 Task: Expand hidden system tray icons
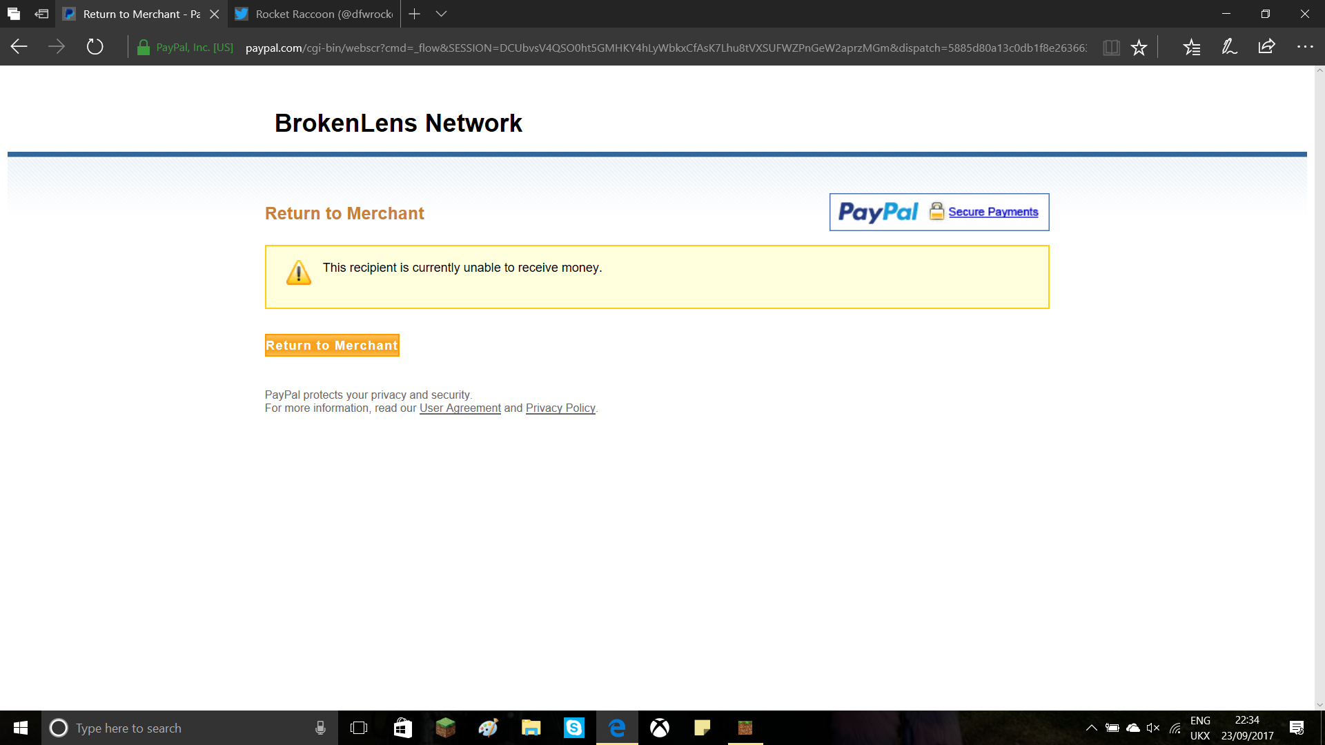click(1091, 728)
